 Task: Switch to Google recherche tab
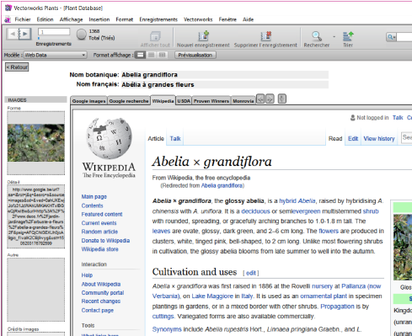click(129, 101)
